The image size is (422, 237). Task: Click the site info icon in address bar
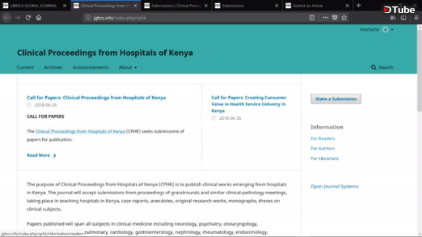(88, 18)
